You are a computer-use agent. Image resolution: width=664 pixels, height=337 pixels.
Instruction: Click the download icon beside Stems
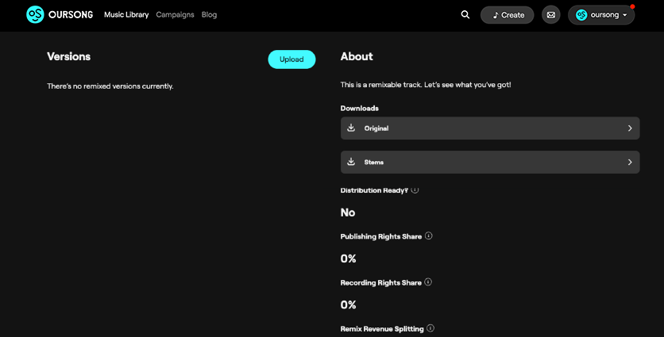(351, 162)
